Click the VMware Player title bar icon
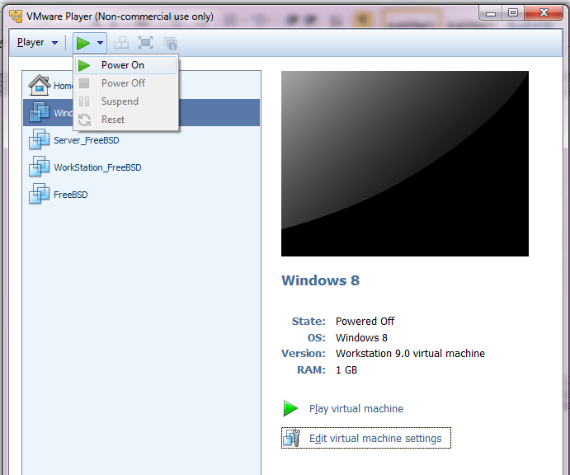This screenshot has height=475, width=570. (x=16, y=16)
